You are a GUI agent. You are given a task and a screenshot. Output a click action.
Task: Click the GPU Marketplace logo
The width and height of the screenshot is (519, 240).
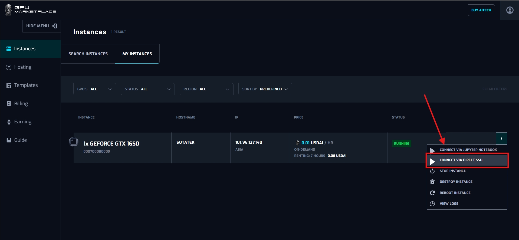click(30, 10)
